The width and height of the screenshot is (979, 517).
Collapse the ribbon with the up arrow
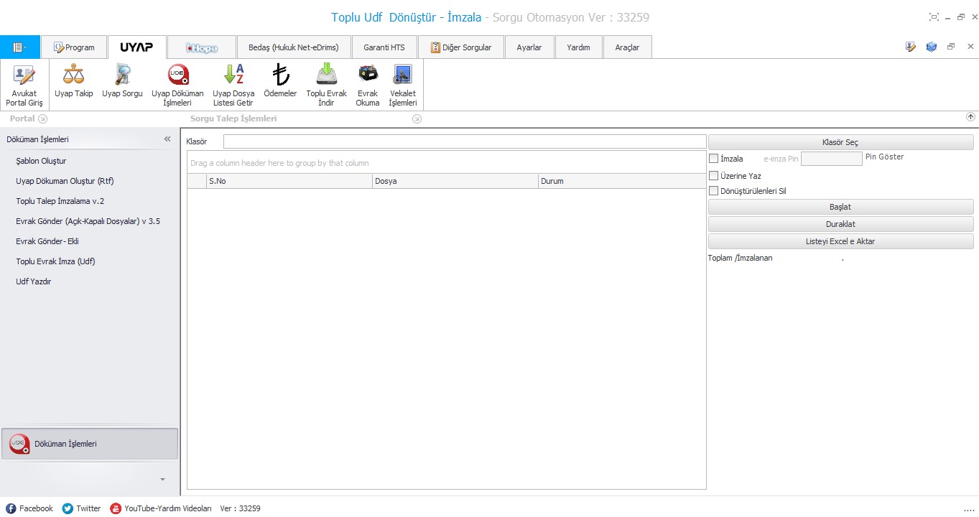[970, 117]
